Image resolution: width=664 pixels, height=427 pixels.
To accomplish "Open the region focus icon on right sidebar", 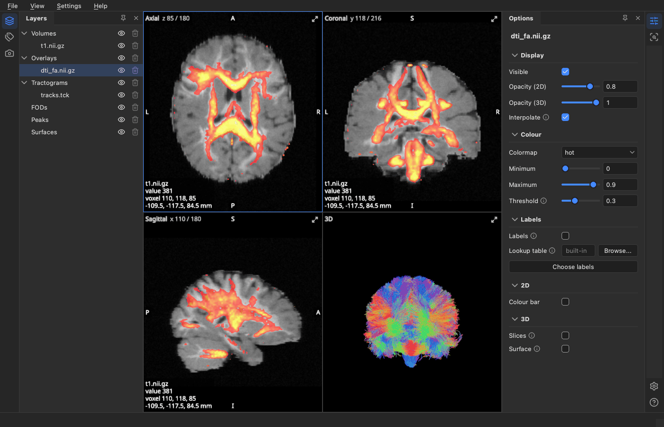I will tap(654, 37).
